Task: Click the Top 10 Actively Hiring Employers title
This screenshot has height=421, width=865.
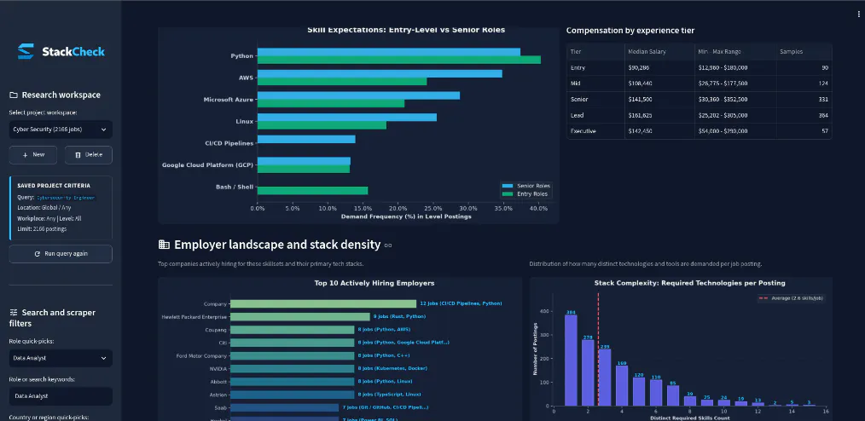Action: pos(374,283)
